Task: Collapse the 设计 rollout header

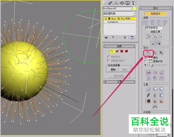Action: click(156, 8)
